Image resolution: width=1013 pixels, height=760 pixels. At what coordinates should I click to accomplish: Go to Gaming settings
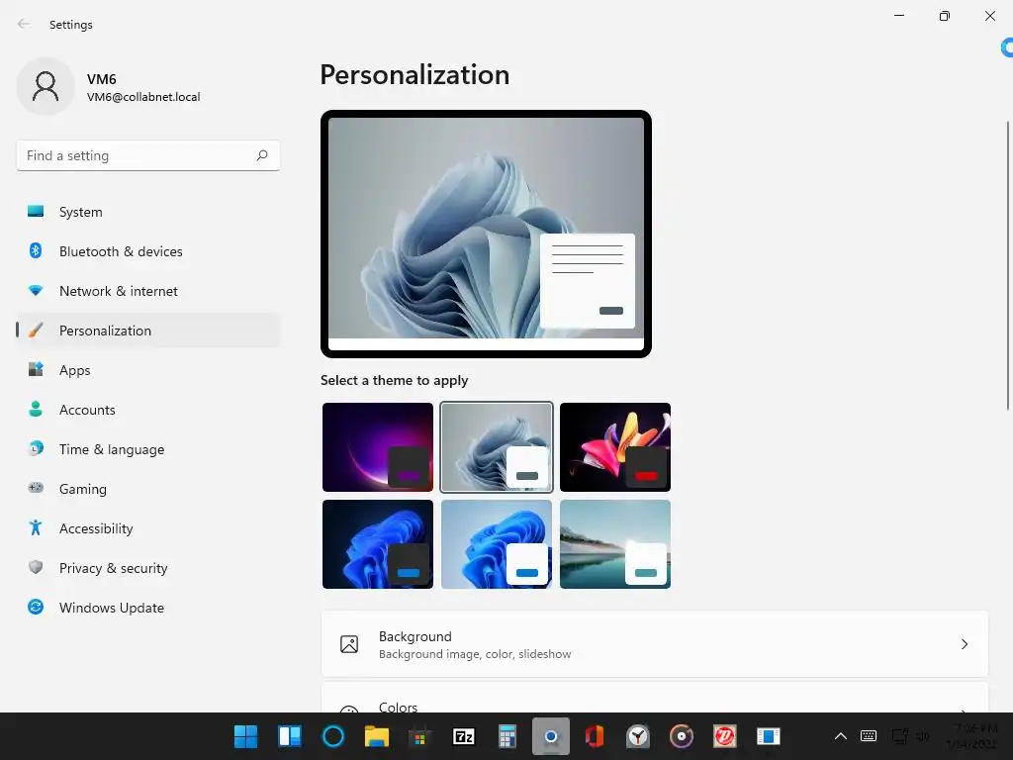click(148, 489)
